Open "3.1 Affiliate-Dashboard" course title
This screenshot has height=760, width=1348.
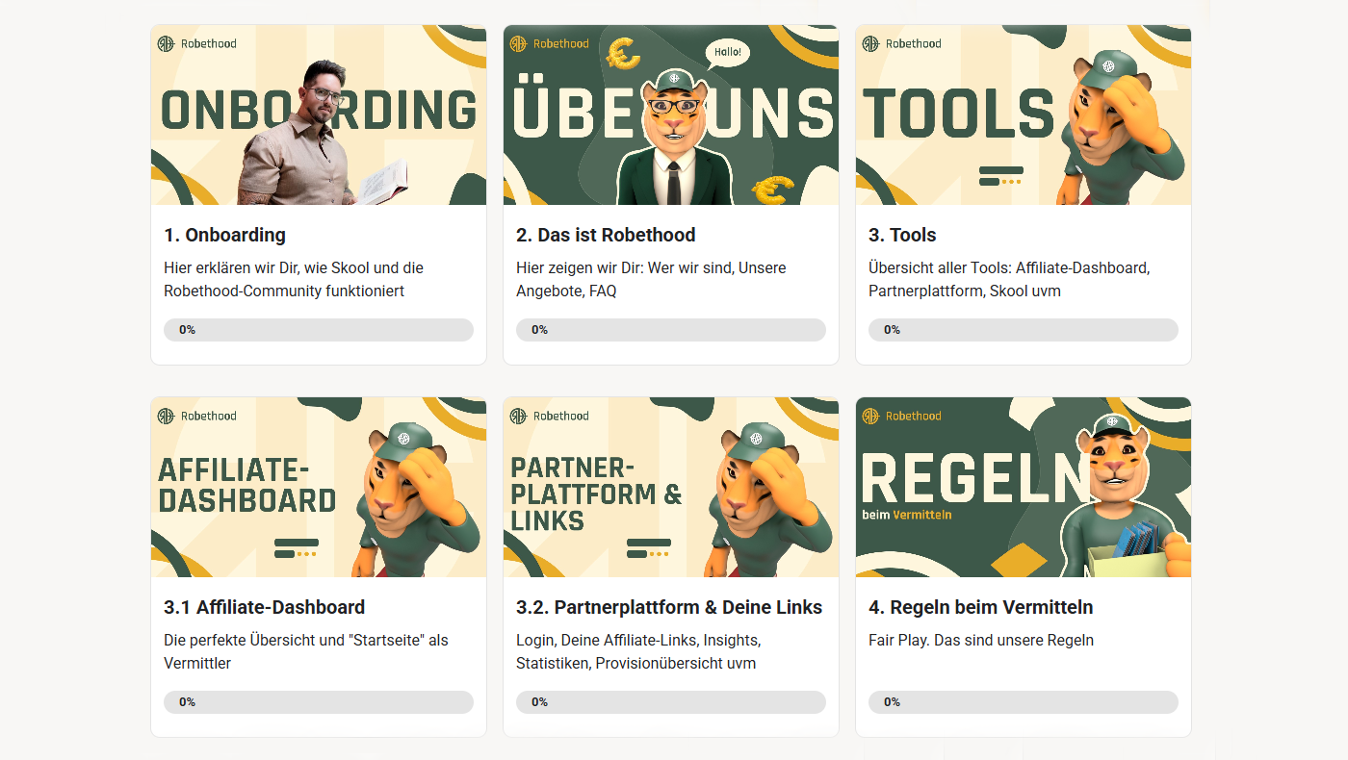tap(265, 607)
